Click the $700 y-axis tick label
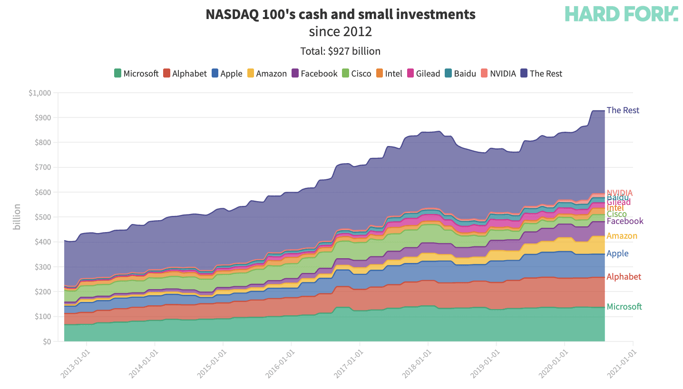The height and width of the screenshot is (389, 683). [x=42, y=167]
